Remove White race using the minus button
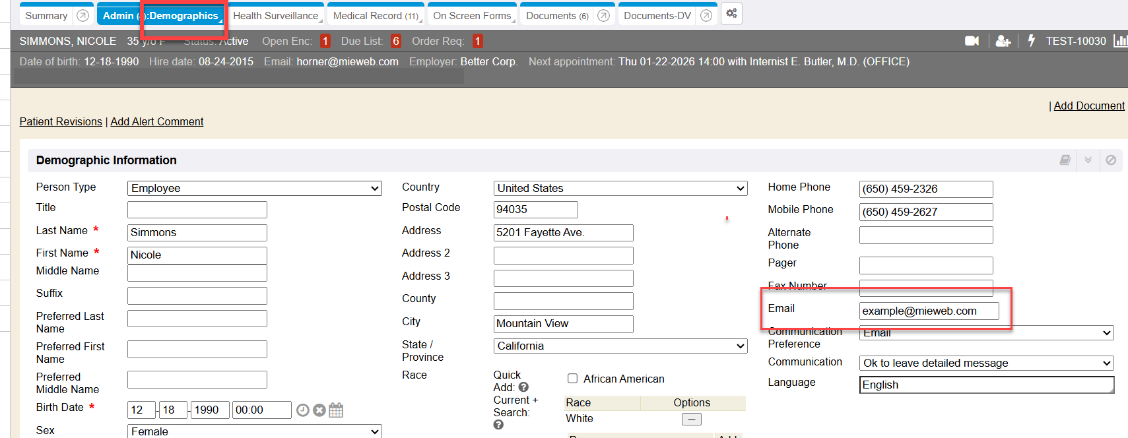Image resolution: width=1128 pixels, height=438 pixels. [691, 420]
